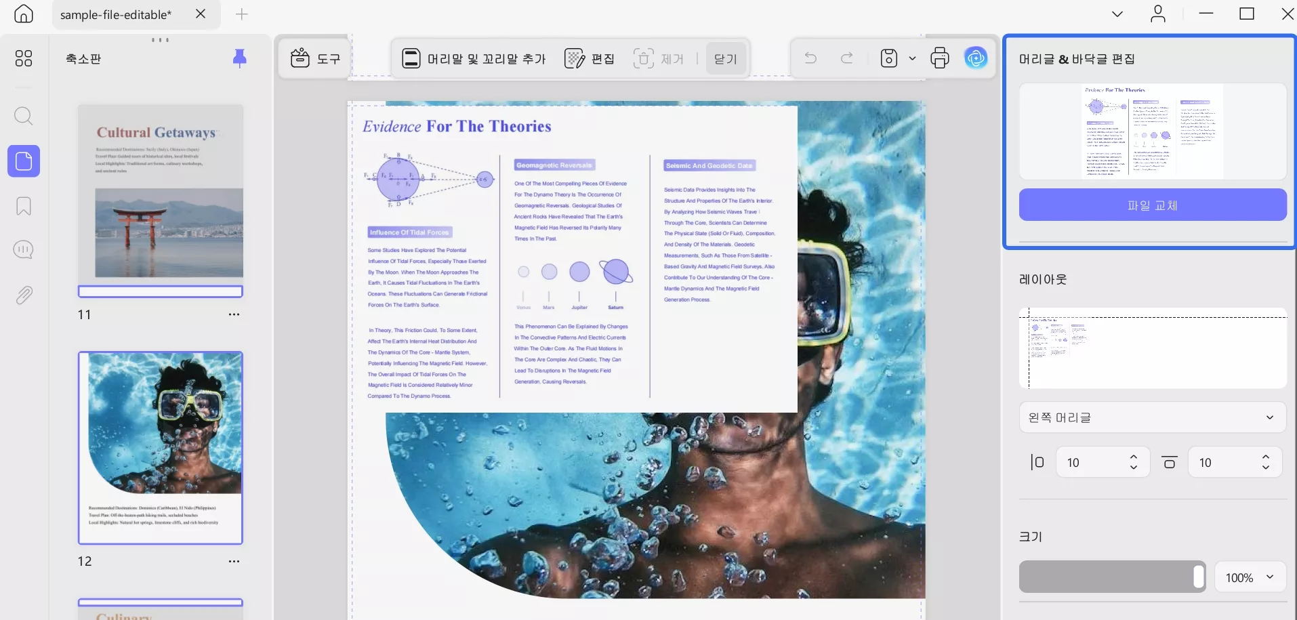
Task: Open the AI assistant icon
Action: tap(976, 58)
